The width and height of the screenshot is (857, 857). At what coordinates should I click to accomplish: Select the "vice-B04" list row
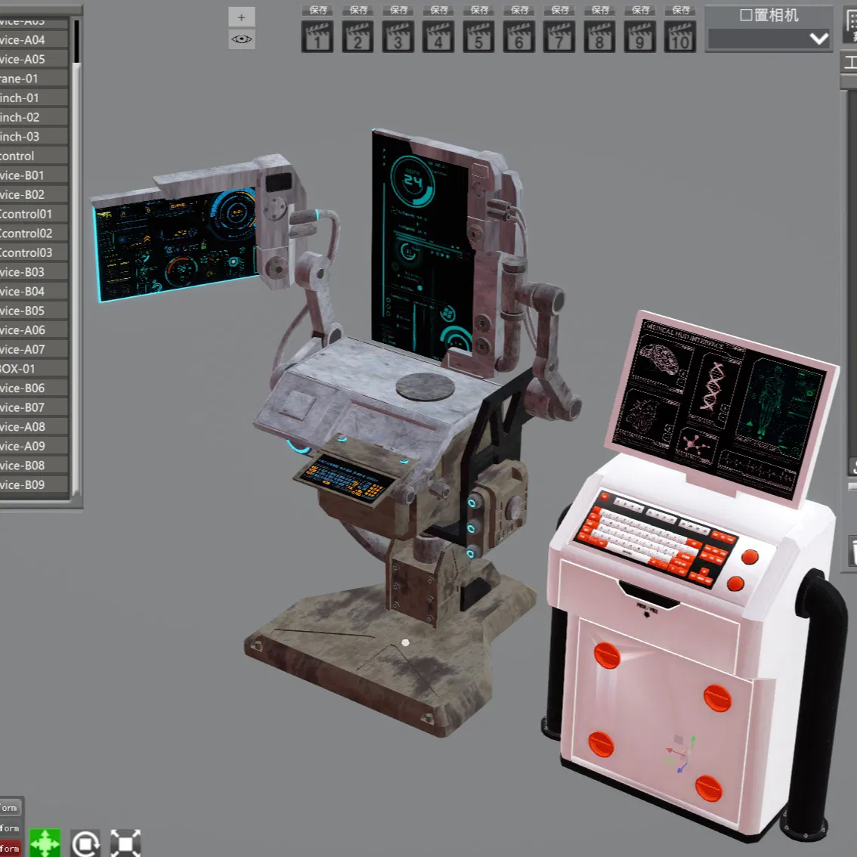(34, 291)
